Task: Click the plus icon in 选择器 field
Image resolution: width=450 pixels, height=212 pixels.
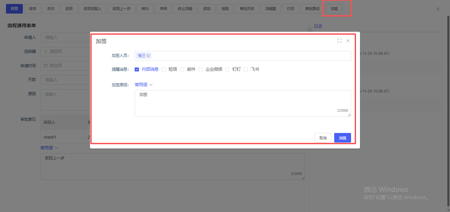Action: (x=45, y=52)
